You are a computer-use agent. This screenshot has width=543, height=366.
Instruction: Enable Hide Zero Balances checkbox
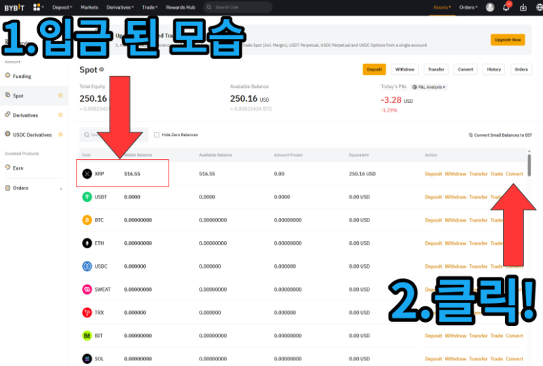click(157, 135)
